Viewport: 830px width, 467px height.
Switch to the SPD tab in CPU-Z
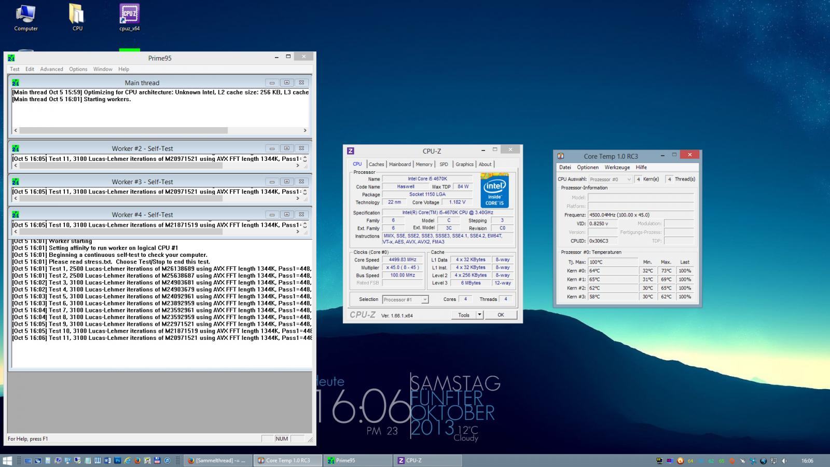(444, 164)
